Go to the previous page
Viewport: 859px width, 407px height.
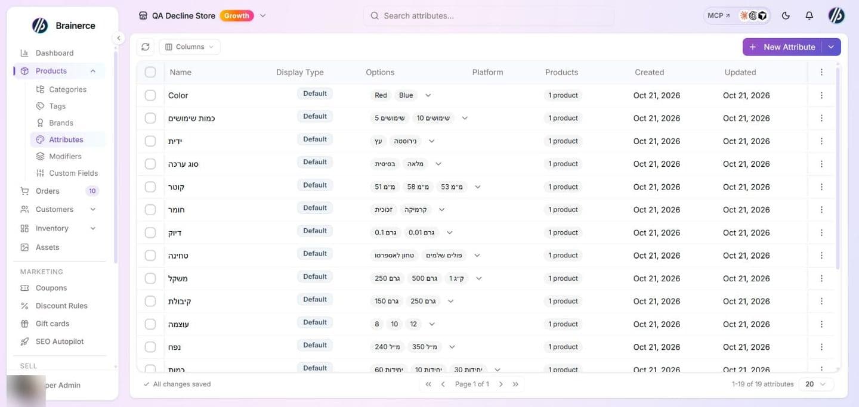point(443,384)
